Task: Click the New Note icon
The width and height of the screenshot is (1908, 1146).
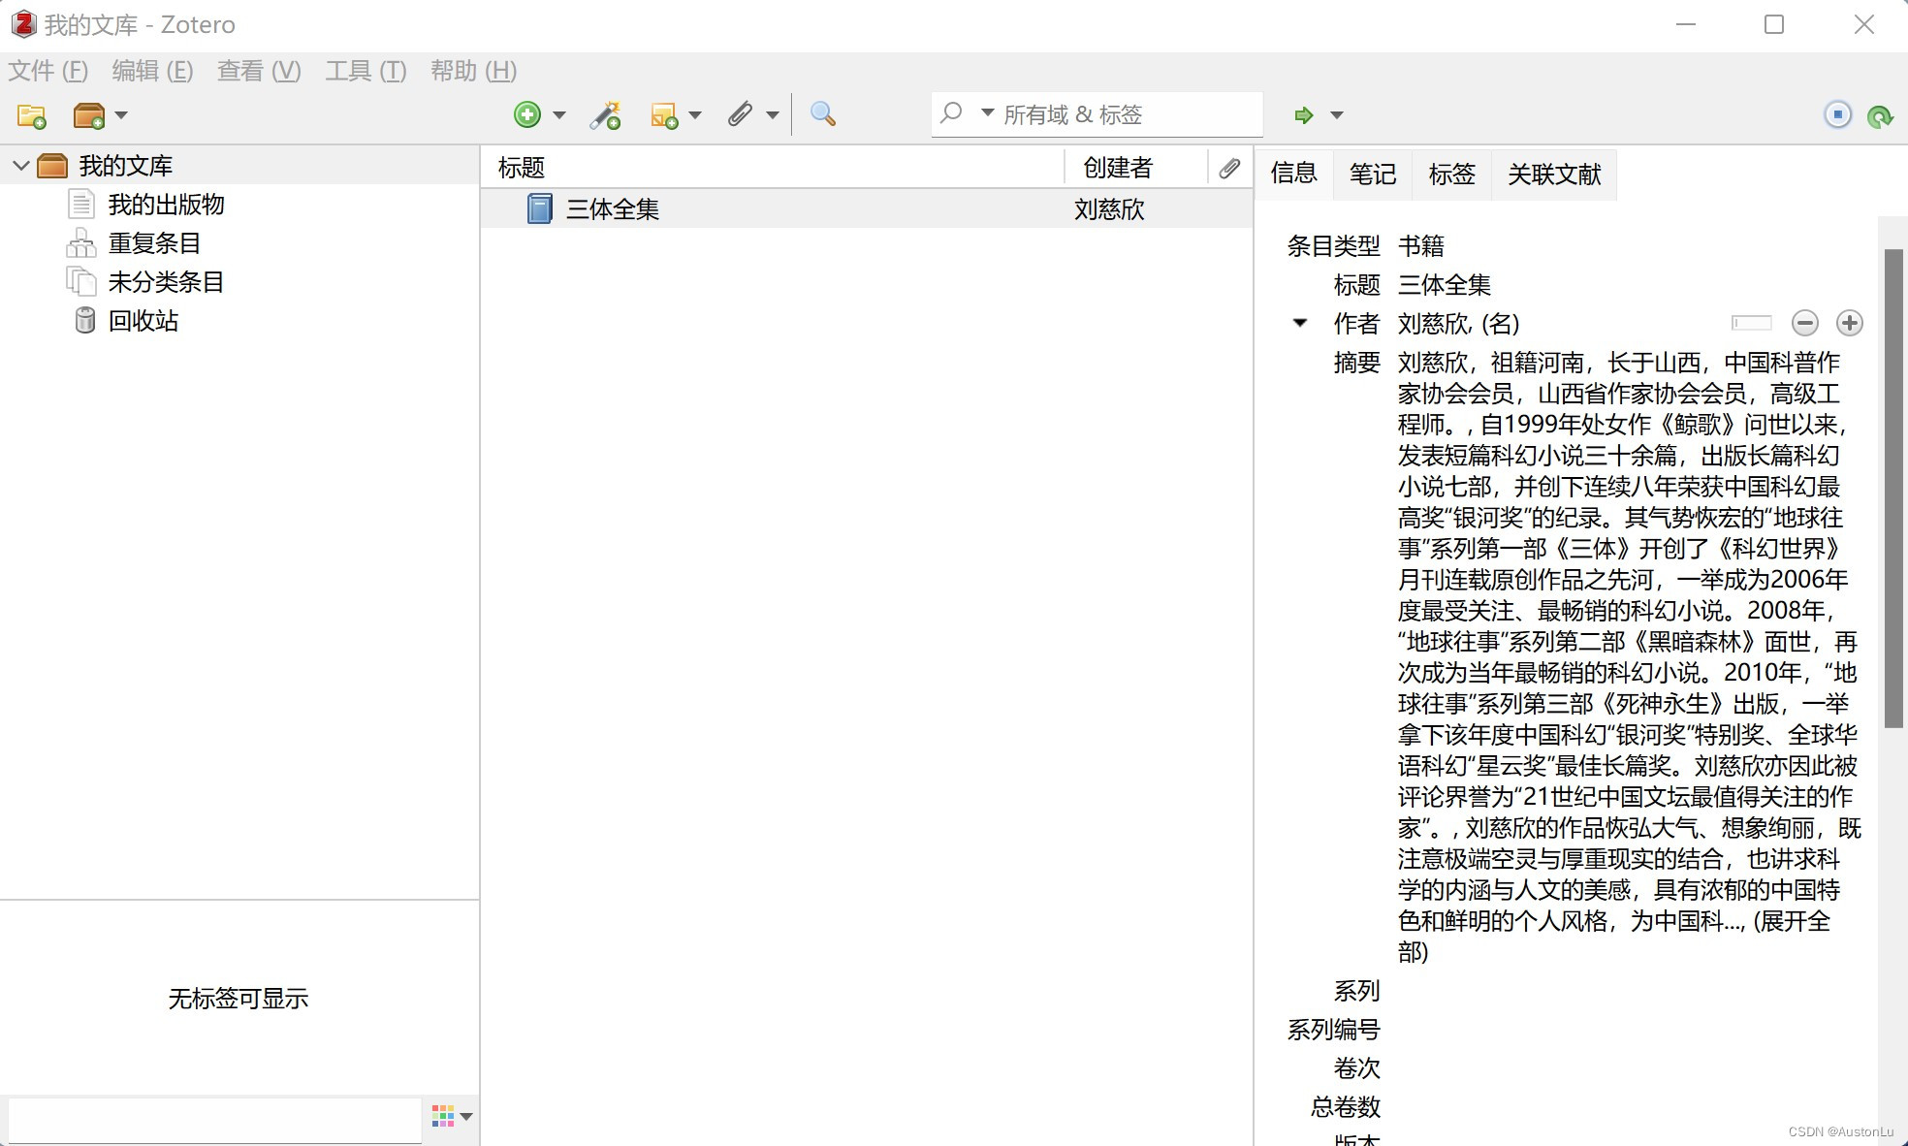Action: coord(664,115)
